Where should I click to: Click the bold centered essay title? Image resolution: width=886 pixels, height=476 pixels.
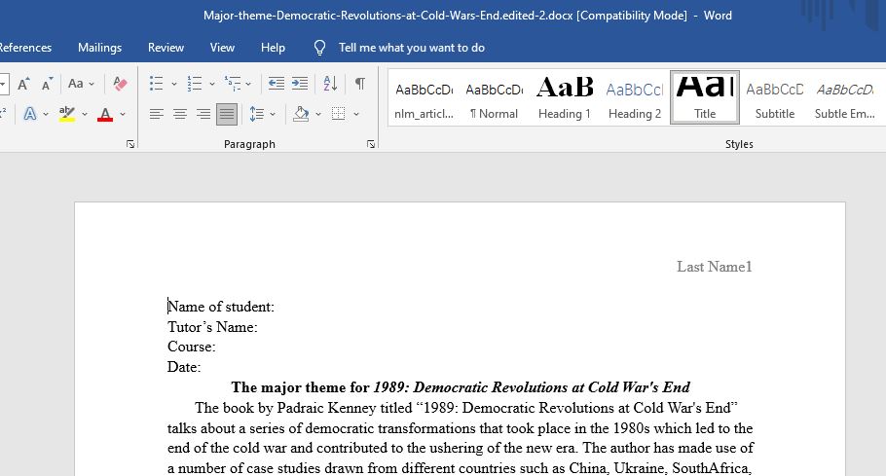[461, 387]
